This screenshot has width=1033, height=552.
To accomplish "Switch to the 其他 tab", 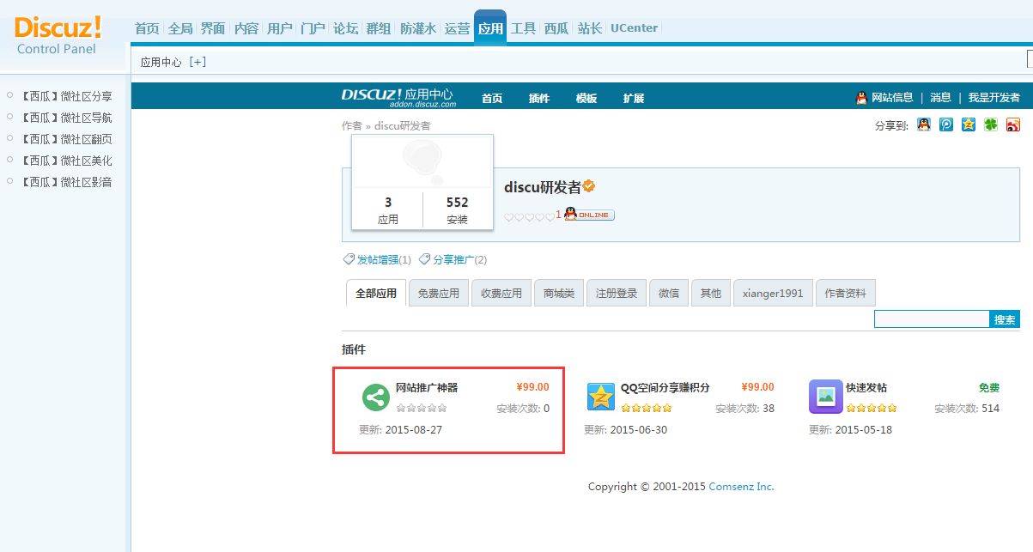I will [711, 293].
